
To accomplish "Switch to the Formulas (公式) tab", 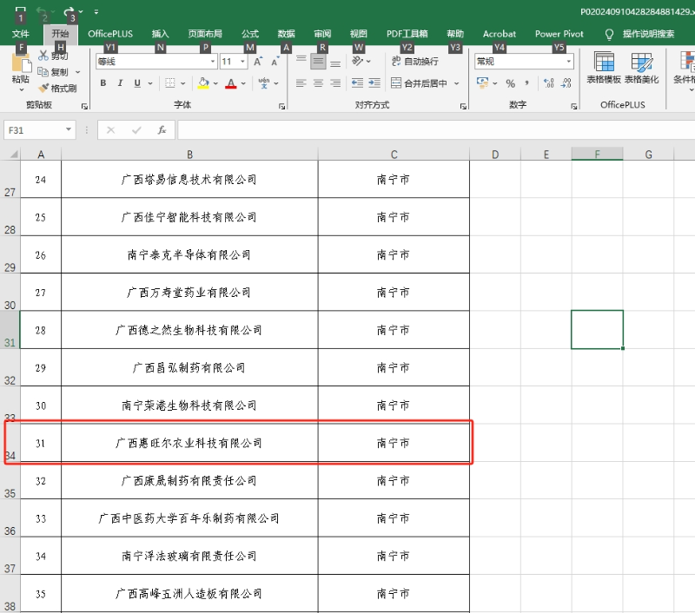I will coord(250,34).
